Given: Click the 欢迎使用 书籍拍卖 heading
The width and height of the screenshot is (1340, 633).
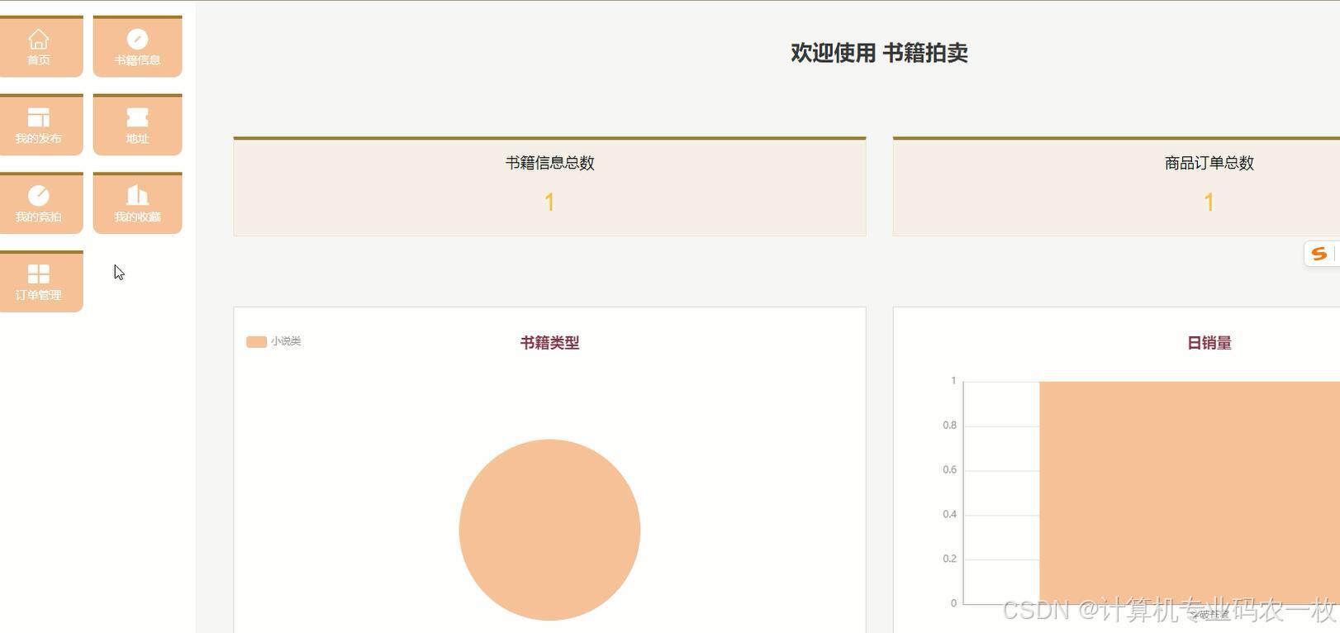Looking at the screenshot, I should pyautogui.click(x=879, y=53).
